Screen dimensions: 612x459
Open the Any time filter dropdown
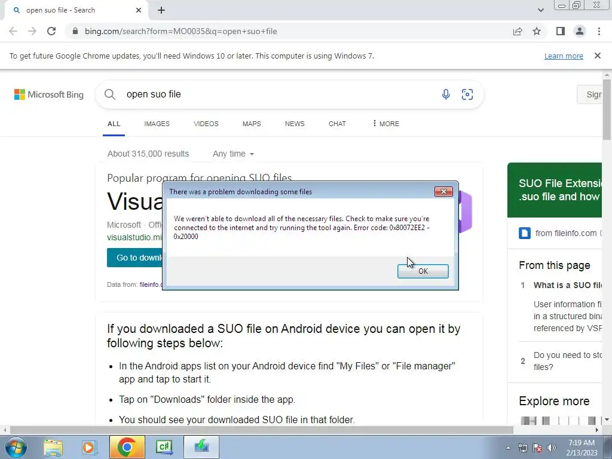[x=234, y=154]
